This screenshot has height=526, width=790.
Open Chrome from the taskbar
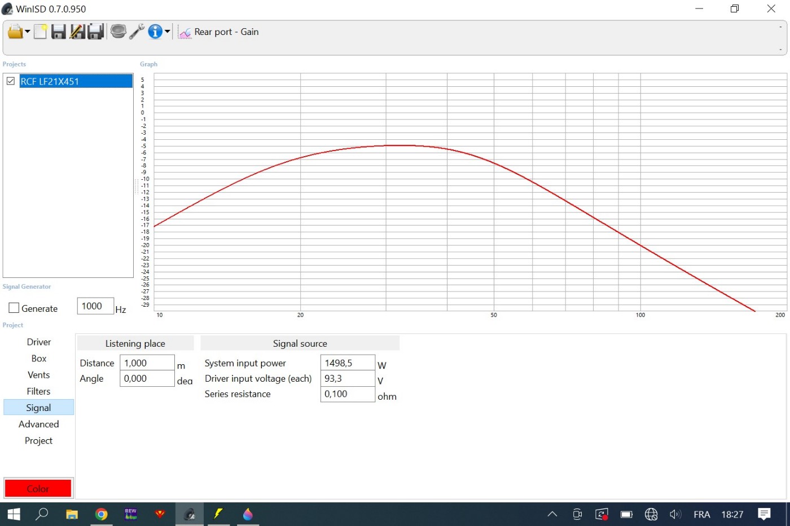click(x=102, y=514)
